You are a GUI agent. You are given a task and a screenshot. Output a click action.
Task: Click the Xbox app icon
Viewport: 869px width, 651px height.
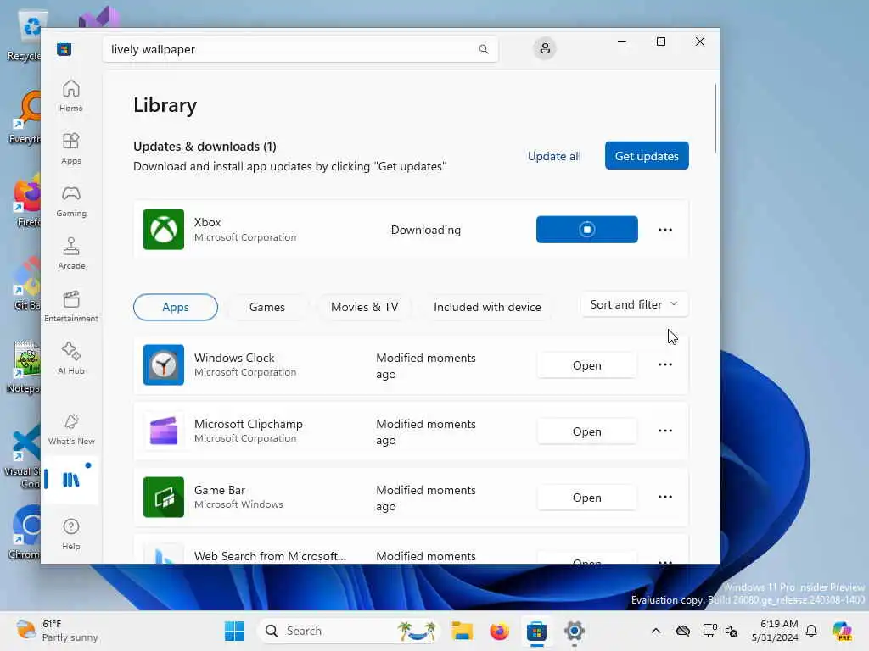point(164,229)
